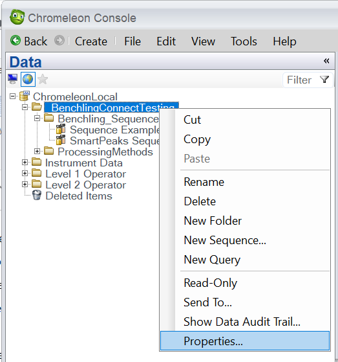Open the Edit menu
This screenshot has width=338, height=362.
(x=166, y=41)
